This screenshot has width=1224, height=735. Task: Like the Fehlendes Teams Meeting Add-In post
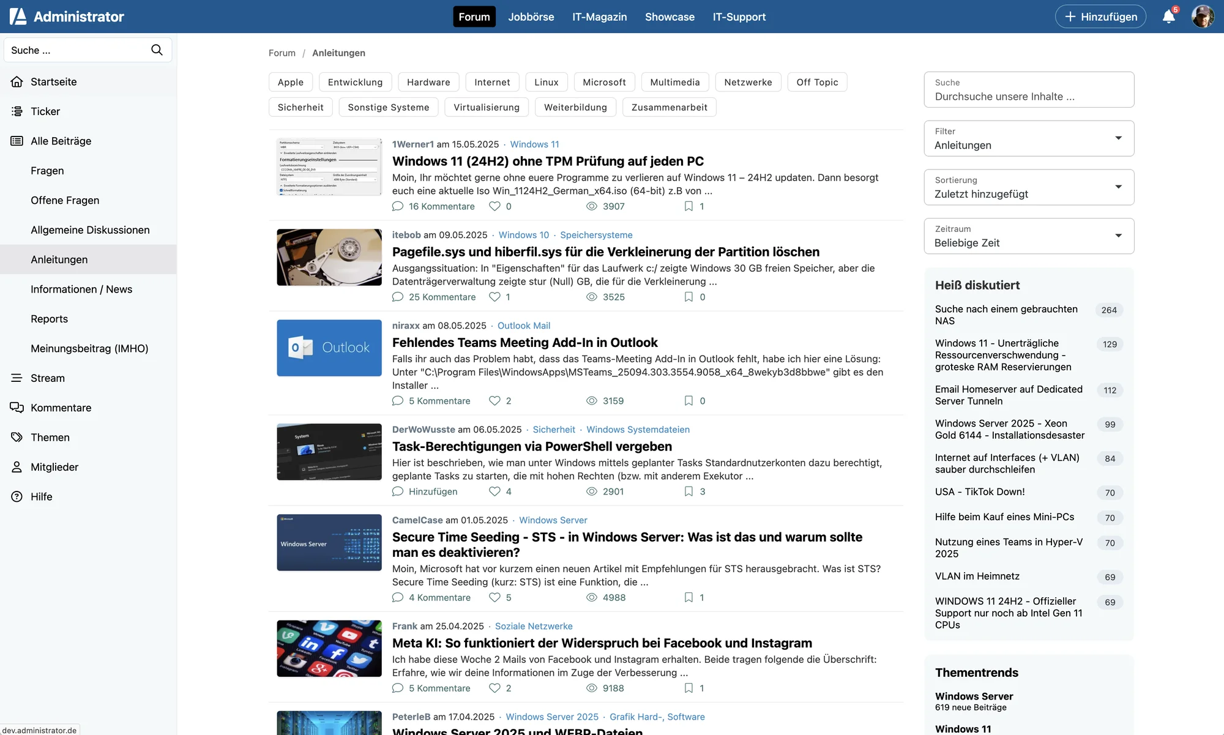[x=494, y=401]
